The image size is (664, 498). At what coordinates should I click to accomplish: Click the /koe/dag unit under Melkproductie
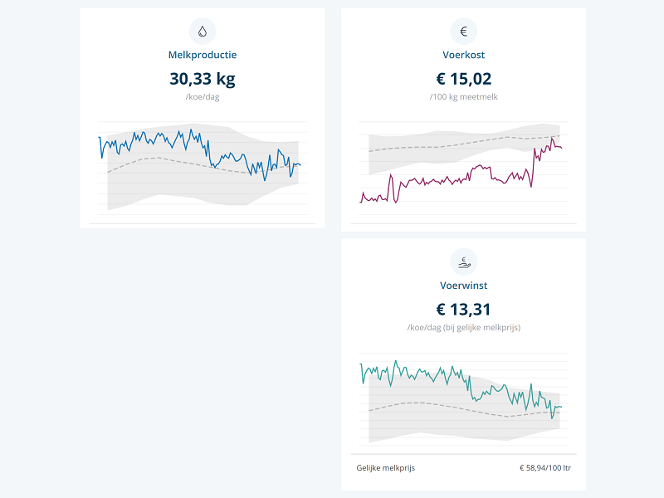coord(203,97)
